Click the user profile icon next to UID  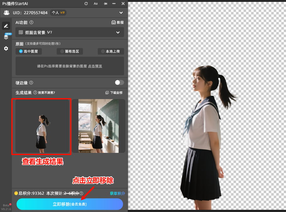click(7, 13)
